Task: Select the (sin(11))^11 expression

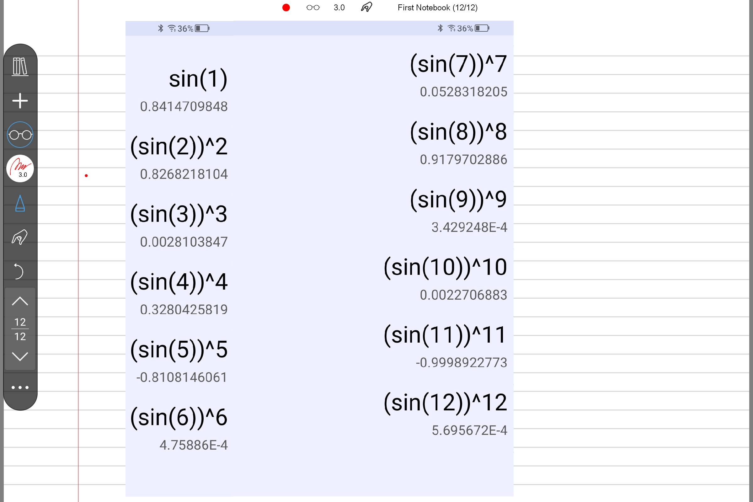Action: pyautogui.click(x=445, y=335)
